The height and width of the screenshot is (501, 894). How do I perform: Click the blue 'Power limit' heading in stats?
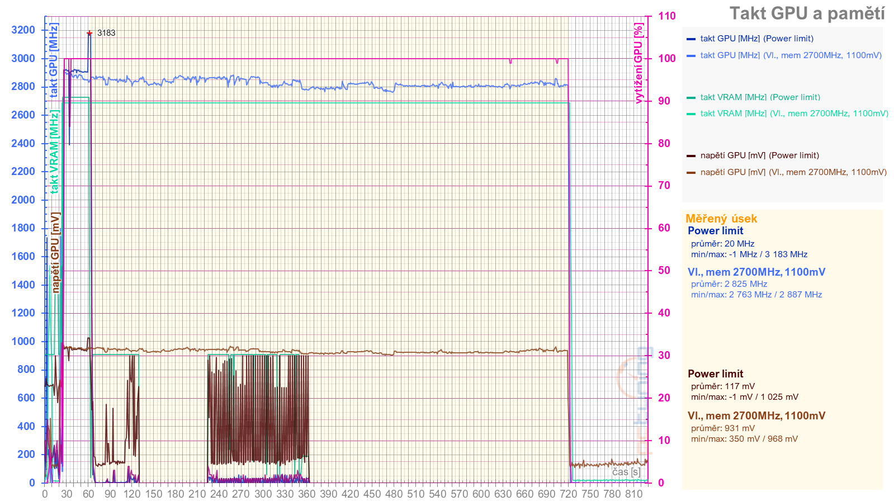(x=716, y=231)
